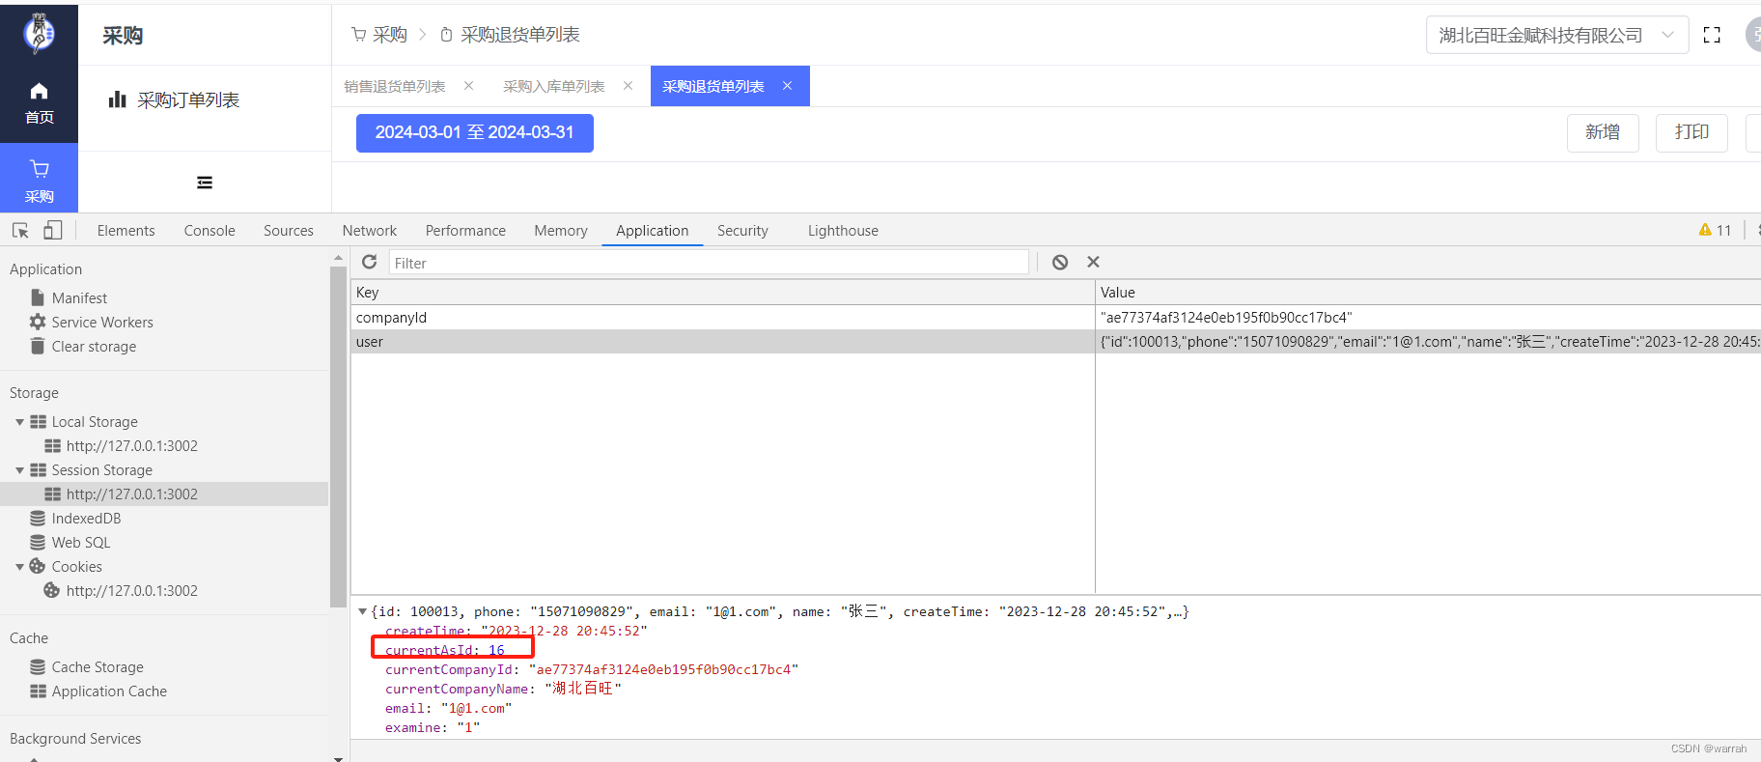This screenshot has width=1761, height=762.
Task: Click the 打印 button
Action: 1691,132
